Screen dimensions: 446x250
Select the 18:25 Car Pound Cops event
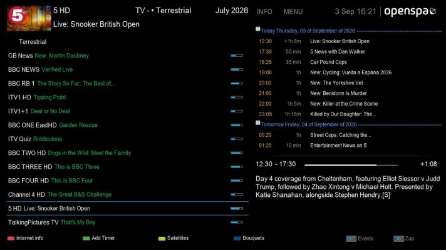(x=349, y=62)
